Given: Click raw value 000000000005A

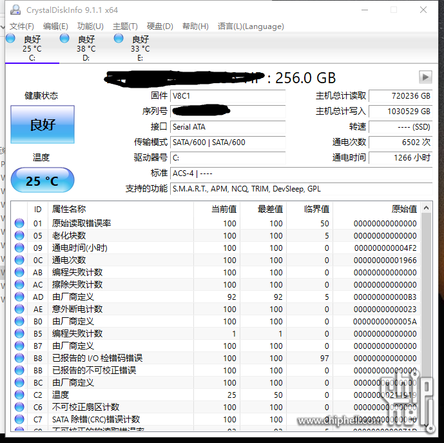Looking at the screenshot, I should click(385, 321).
